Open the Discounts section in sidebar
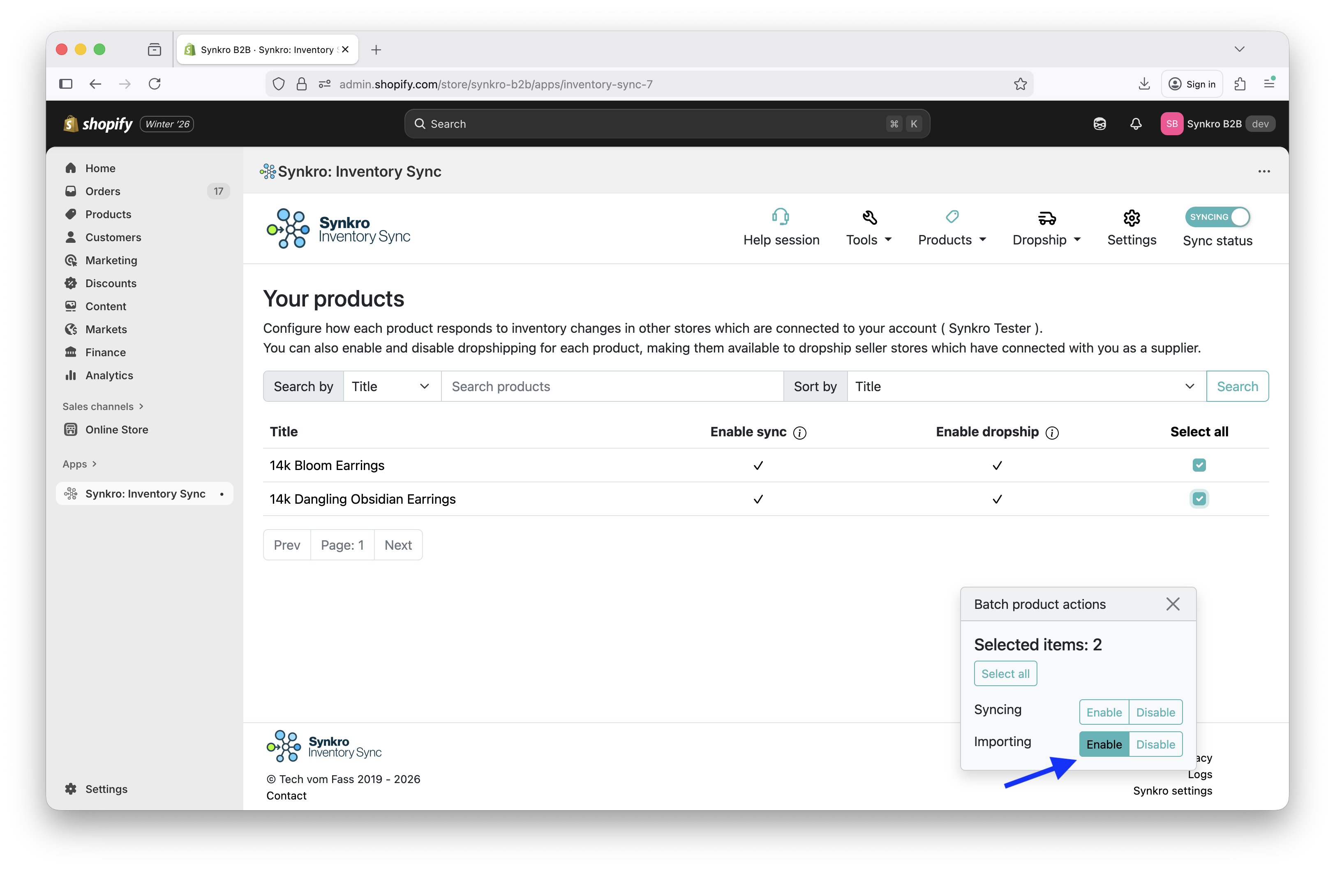Viewport: 1335px width, 871px height. point(110,283)
